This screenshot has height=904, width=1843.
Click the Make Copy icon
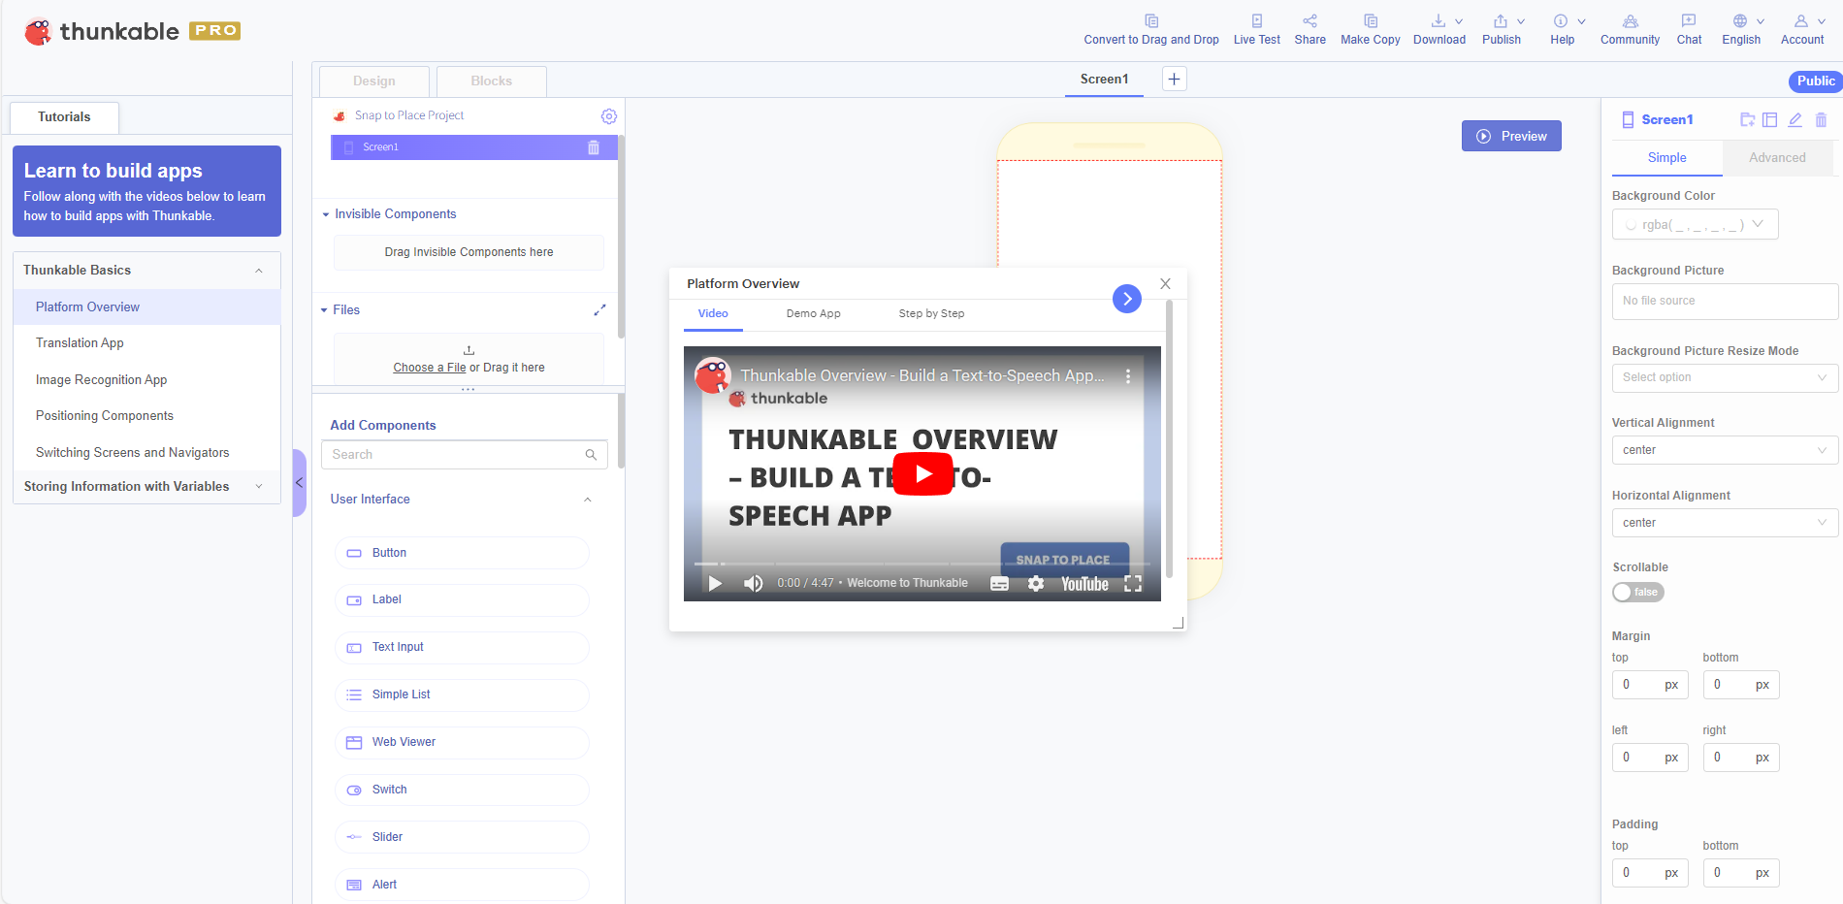tap(1370, 21)
